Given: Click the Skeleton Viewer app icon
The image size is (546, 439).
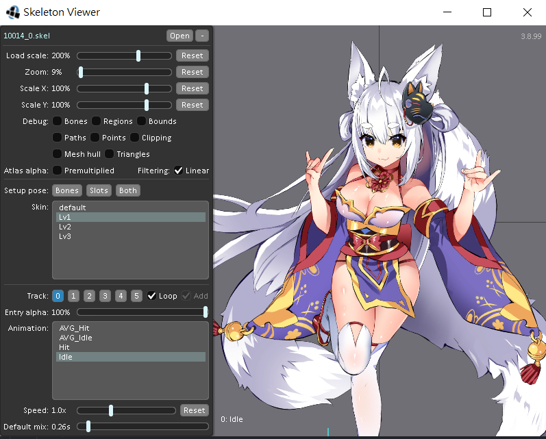Looking at the screenshot, I should click(13, 12).
